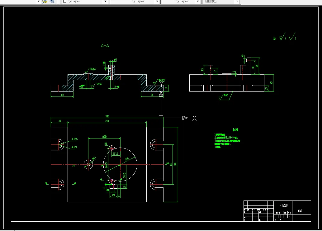Screen dimensions: 322x231
Task: Select the 106 vertical dimension text
Action: [171, 164]
